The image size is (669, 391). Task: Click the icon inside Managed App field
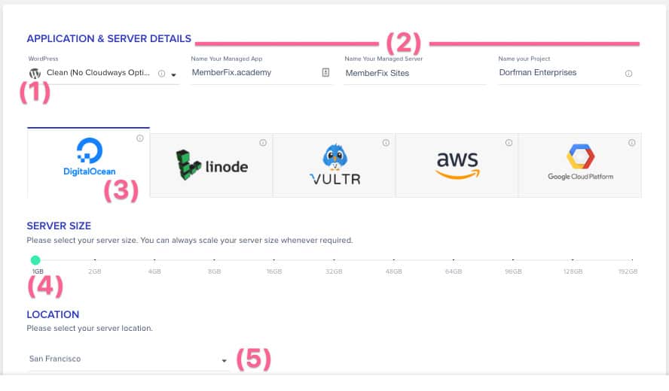325,73
